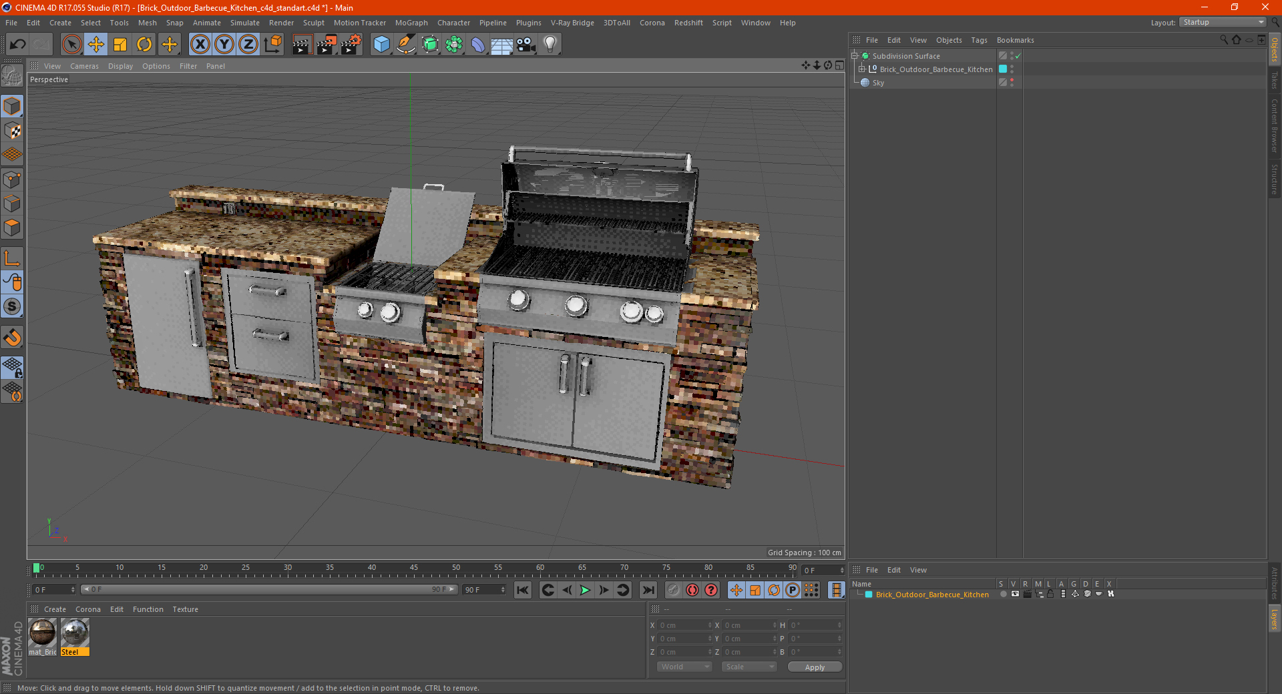Screen dimensions: 1282x694
Task: Toggle Sky object visibility dots
Action: pos(1012,82)
